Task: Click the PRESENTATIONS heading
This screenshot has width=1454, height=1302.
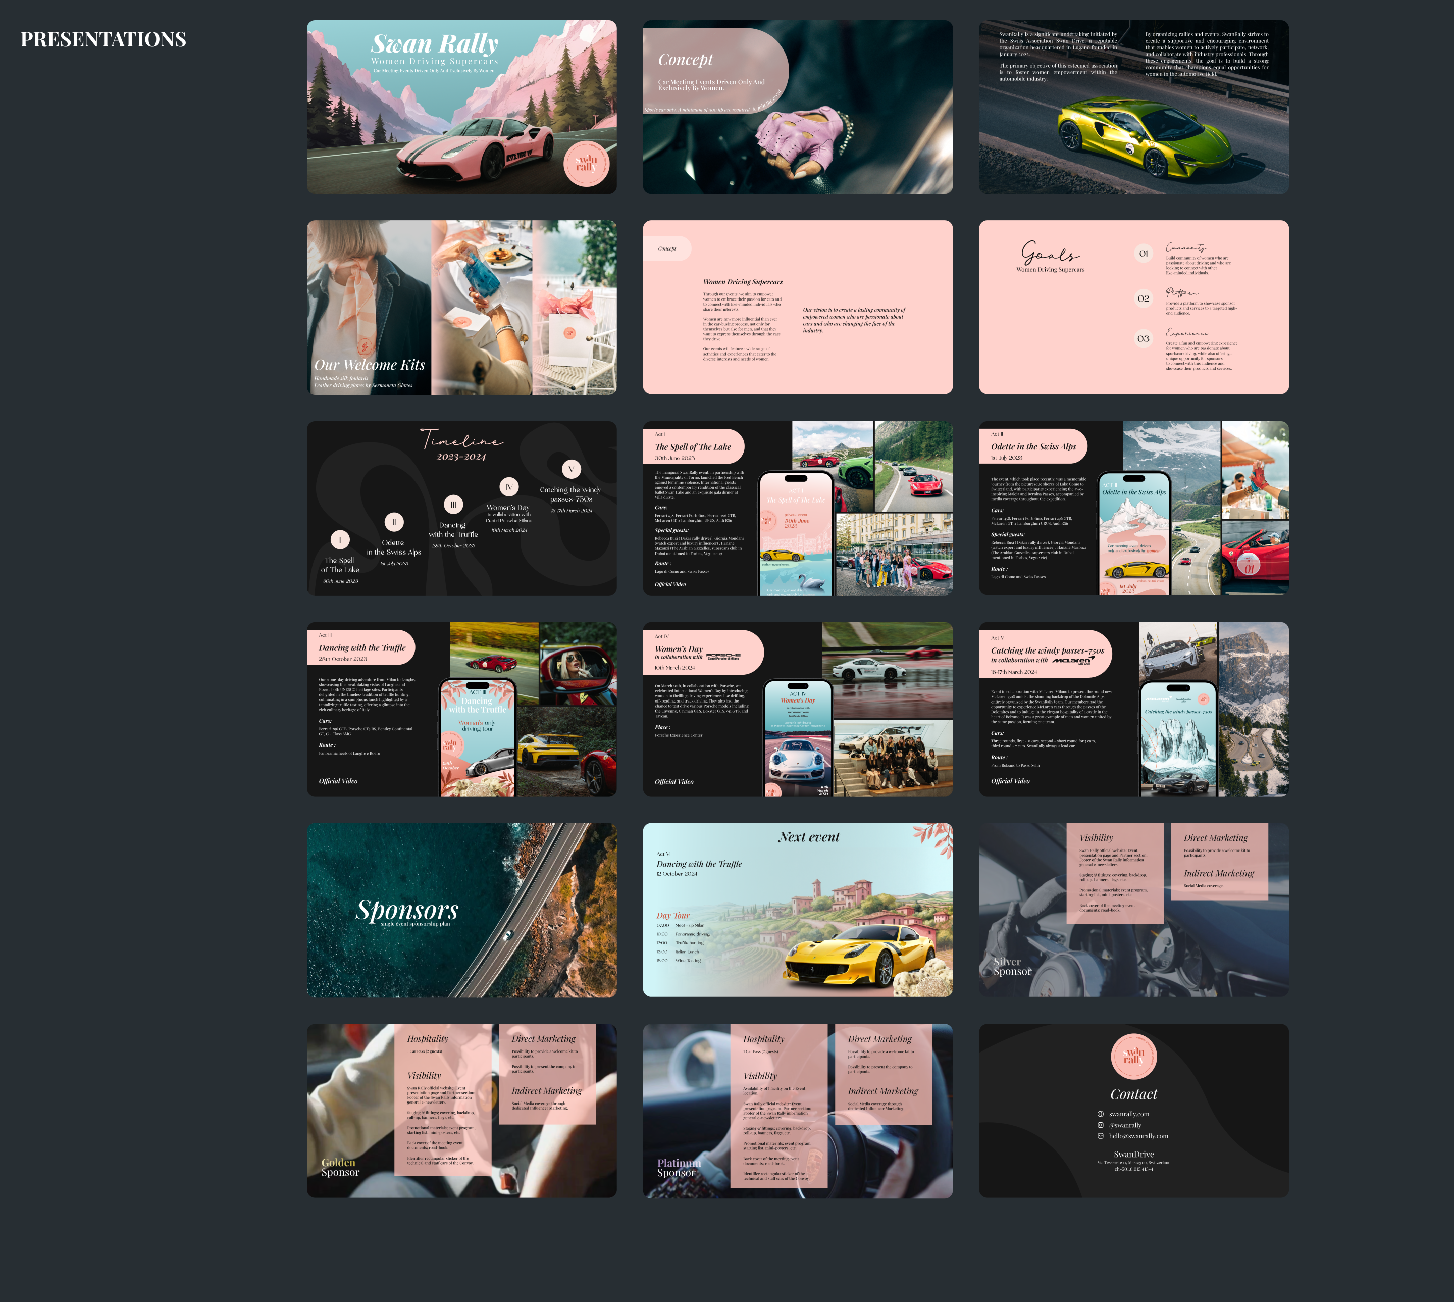Action: click(x=103, y=39)
